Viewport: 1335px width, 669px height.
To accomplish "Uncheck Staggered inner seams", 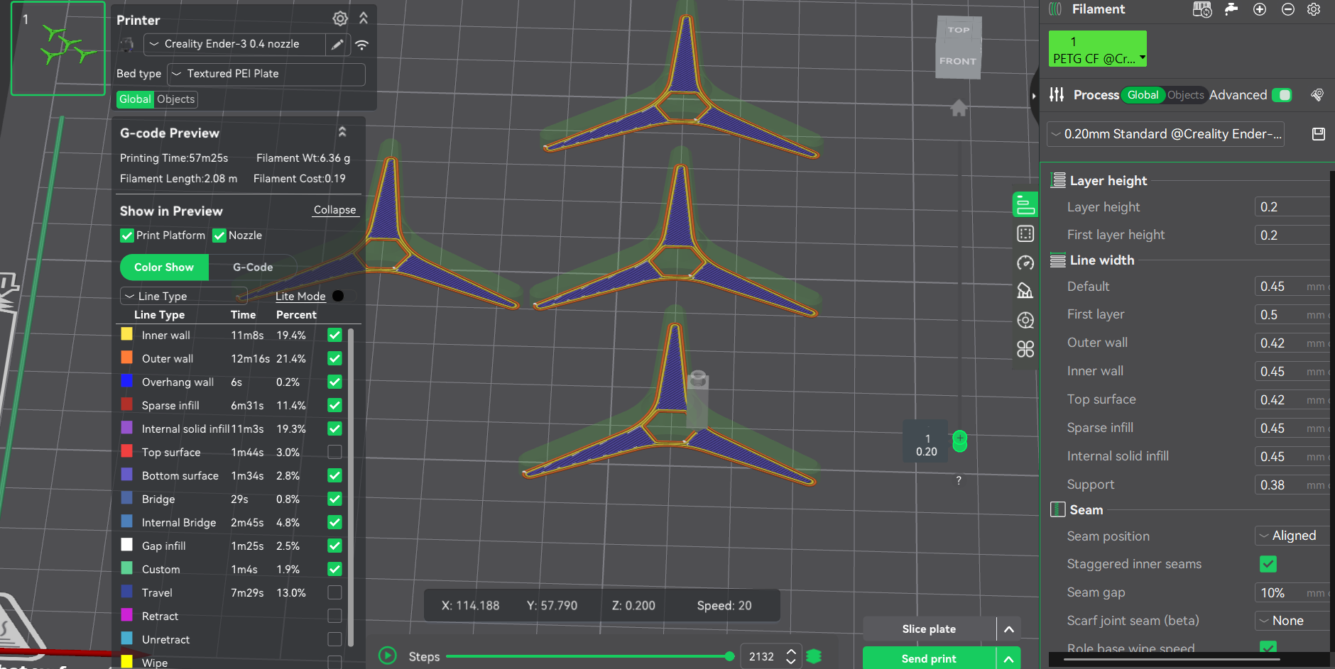I will pyautogui.click(x=1268, y=564).
